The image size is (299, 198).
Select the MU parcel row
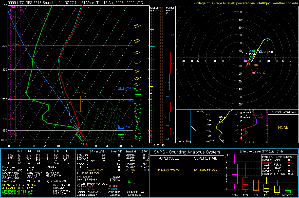pos(38,163)
